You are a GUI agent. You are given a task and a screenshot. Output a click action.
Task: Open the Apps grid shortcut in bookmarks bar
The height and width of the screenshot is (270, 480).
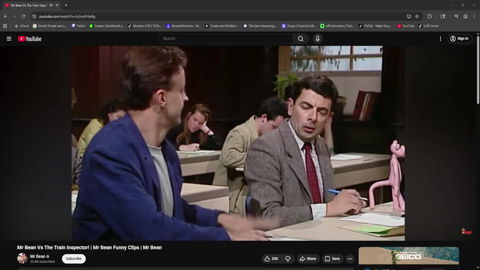[x=5, y=26]
